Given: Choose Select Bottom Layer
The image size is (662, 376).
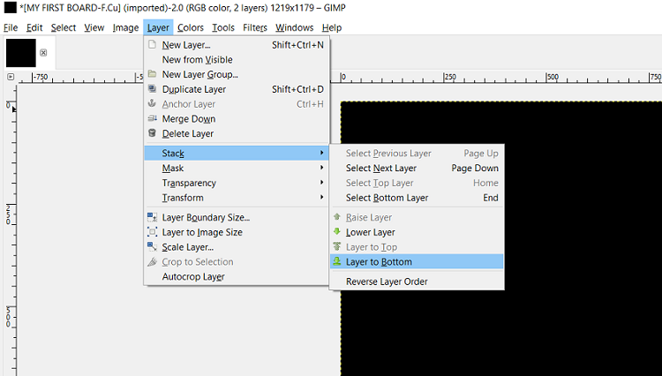Looking at the screenshot, I should 418,198.
